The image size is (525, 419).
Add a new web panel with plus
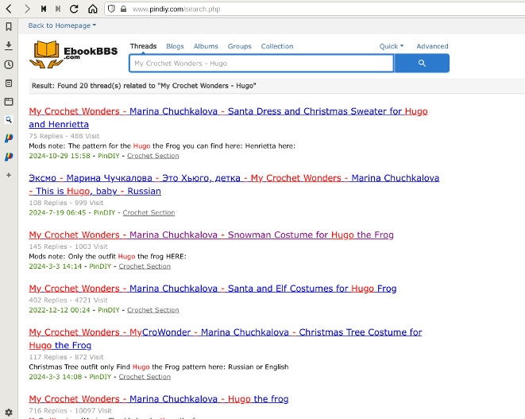[x=9, y=175]
